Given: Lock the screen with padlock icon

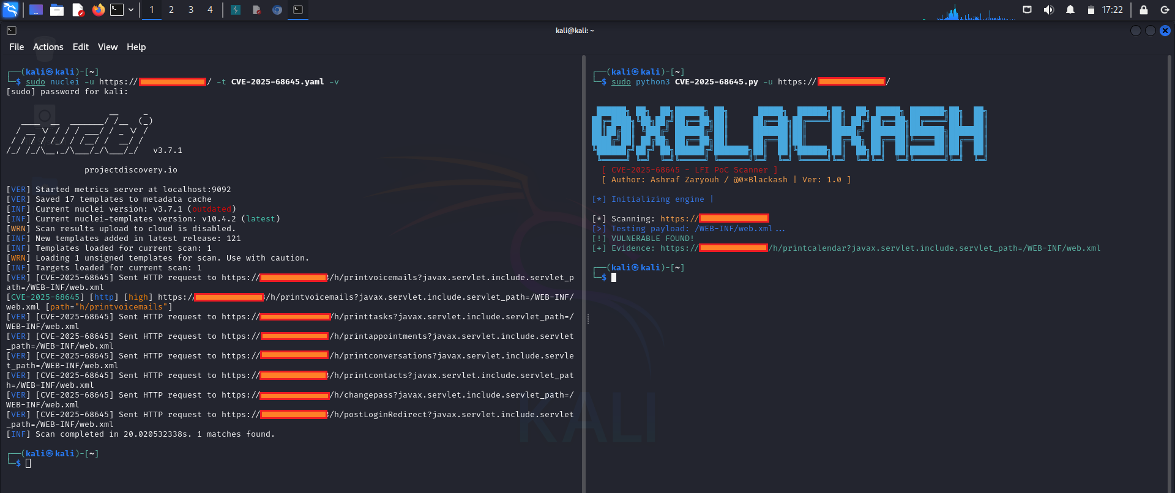Looking at the screenshot, I should [1143, 10].
